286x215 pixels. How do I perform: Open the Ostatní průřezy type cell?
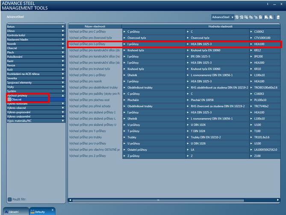pyautogui.click(x=154, y=149)
